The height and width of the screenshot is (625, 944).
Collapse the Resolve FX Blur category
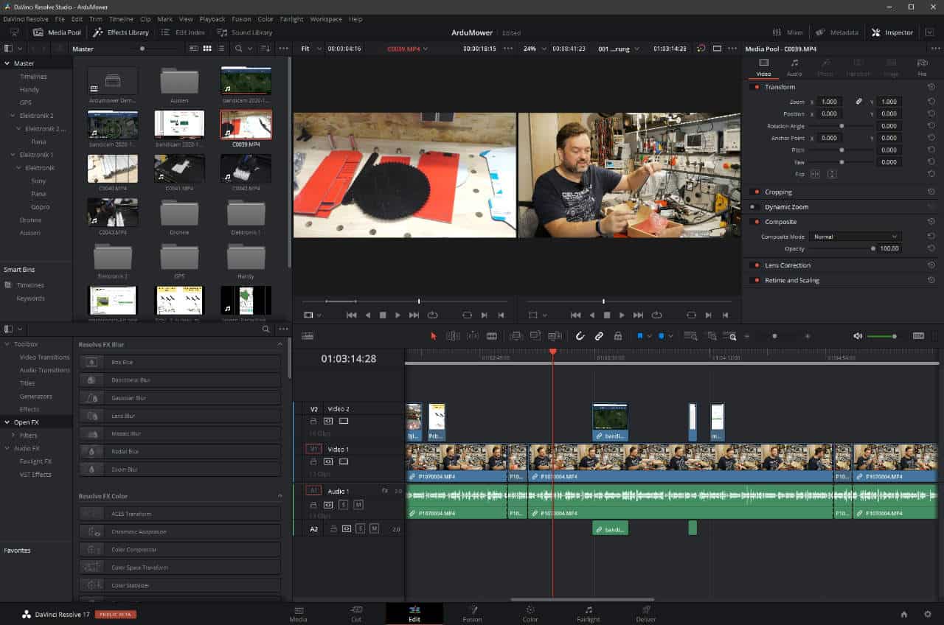point(280,344)
